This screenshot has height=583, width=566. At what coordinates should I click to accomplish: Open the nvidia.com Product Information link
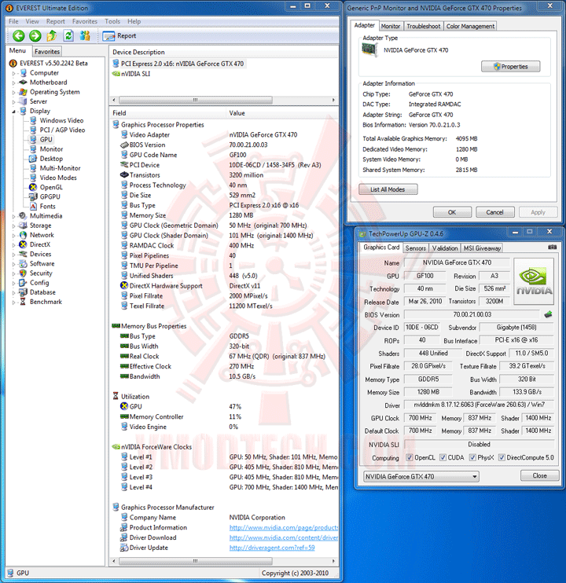click(283, 527)
